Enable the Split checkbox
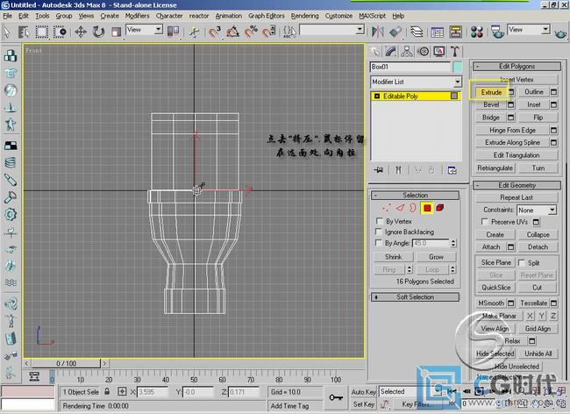Viewport: 570px width, 414px height. [521, 262]
